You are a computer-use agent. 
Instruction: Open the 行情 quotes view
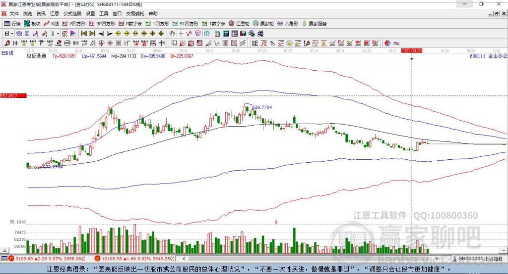coord(12,24)
